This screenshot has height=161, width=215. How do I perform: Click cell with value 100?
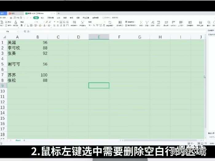(38, 75)
